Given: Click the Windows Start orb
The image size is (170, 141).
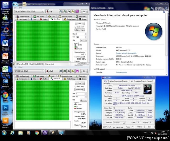Looking at the screenshot, I should 4,133.
